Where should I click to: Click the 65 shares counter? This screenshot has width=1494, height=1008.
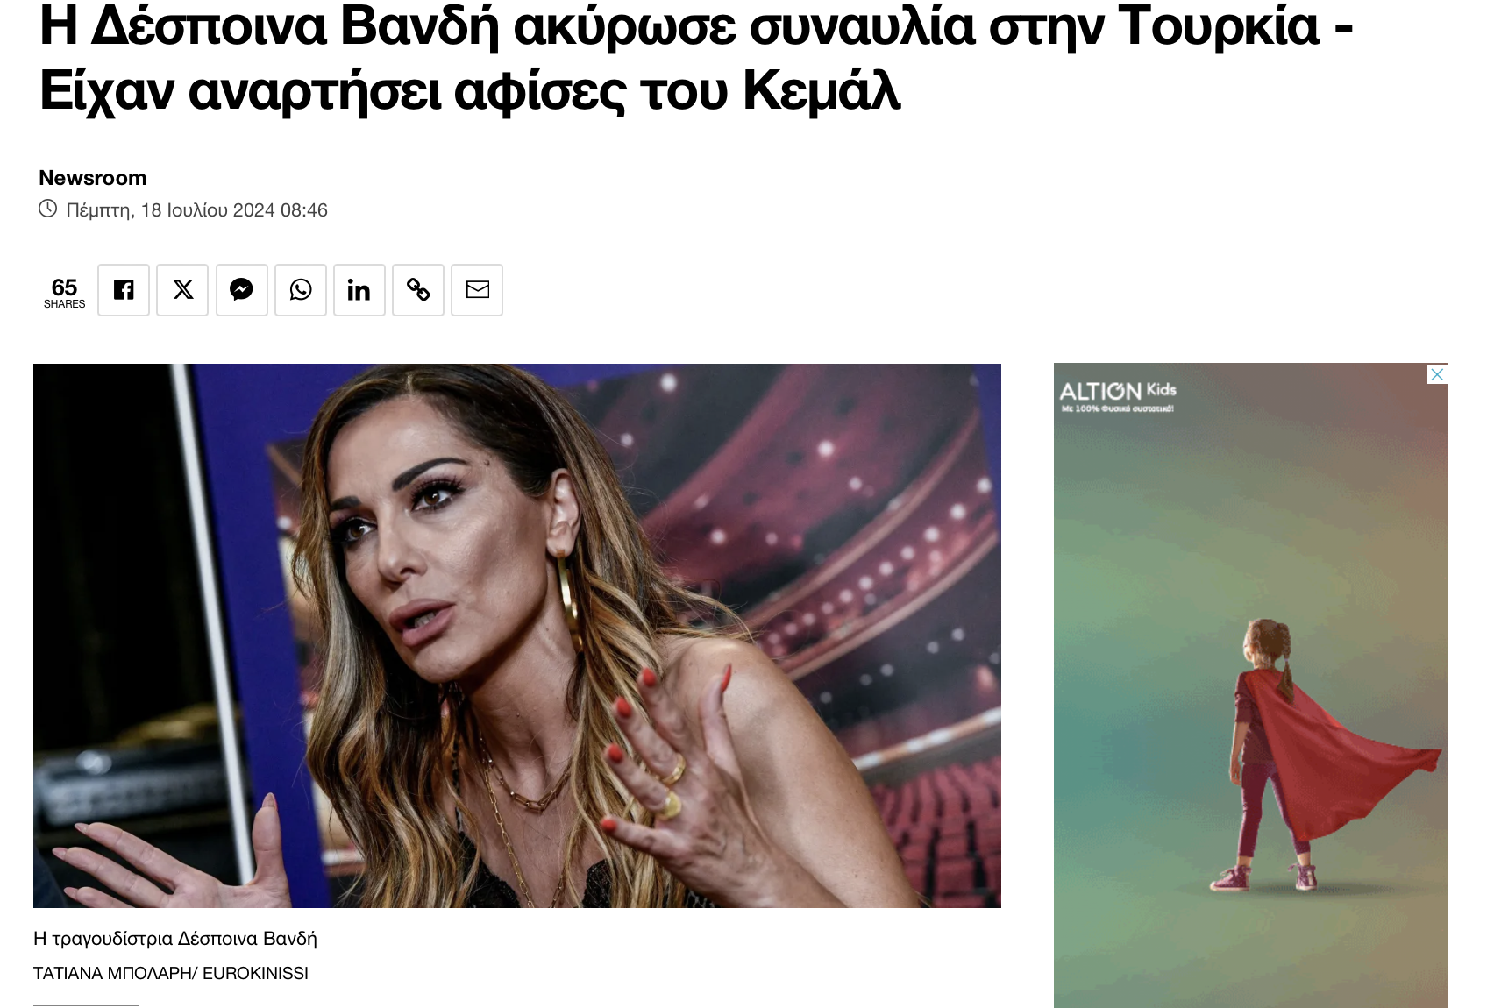[64, 292]
